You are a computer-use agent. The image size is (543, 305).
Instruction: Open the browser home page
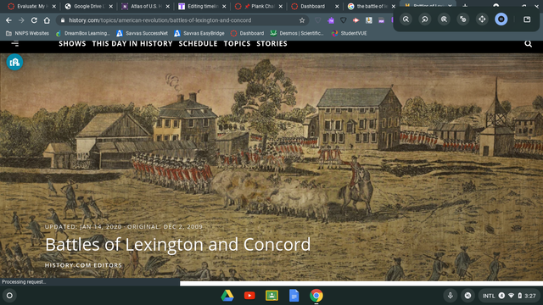coord(47,20)
